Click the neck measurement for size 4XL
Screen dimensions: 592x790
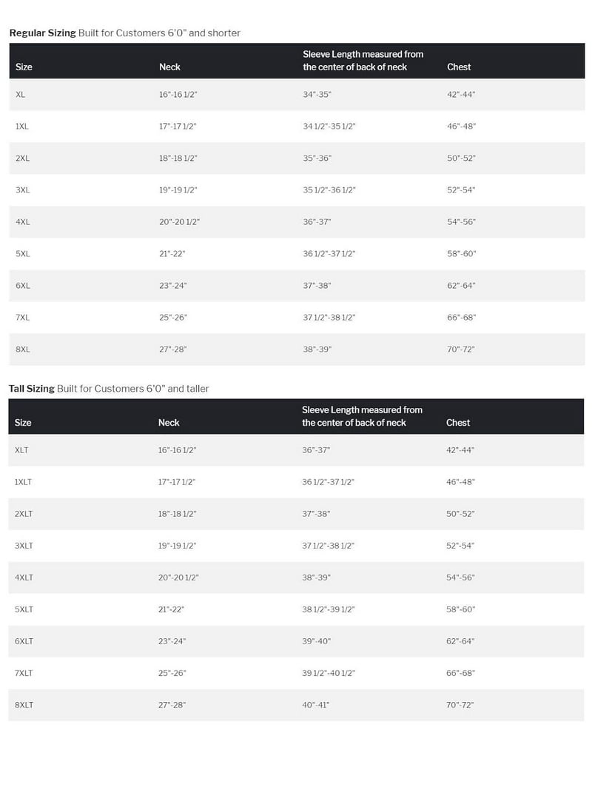point(179,222)
